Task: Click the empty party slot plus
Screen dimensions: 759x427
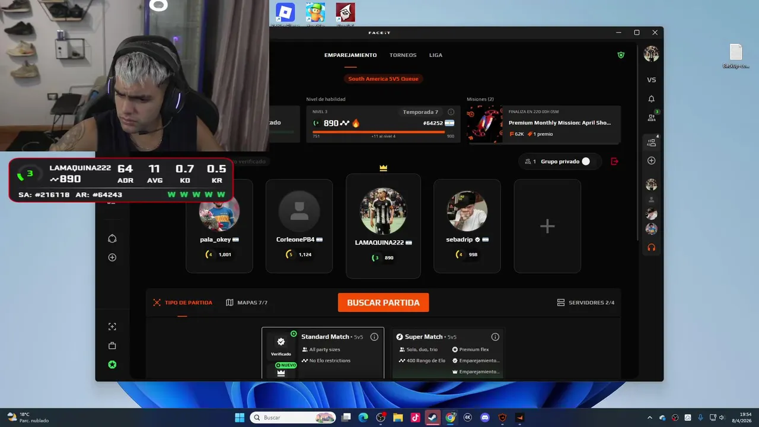Action: pos(547,226)
